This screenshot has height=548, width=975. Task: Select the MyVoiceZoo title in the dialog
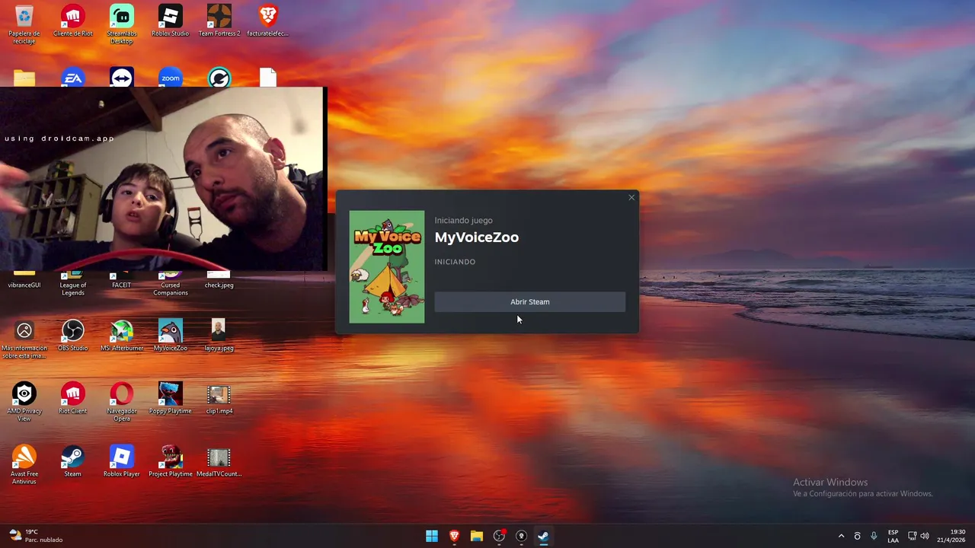point(477,237)
